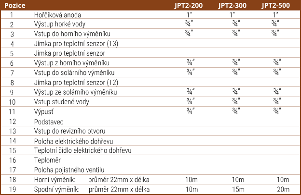
Task: Click the 'Teploměr' row label
Action: (x=47, y=160)
